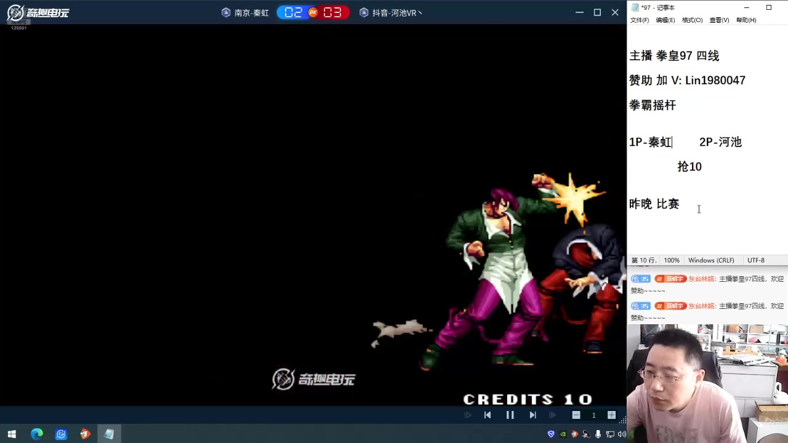788x443 pixels.
Task: Open network settings tray icon
Action: tap(610, 434)
